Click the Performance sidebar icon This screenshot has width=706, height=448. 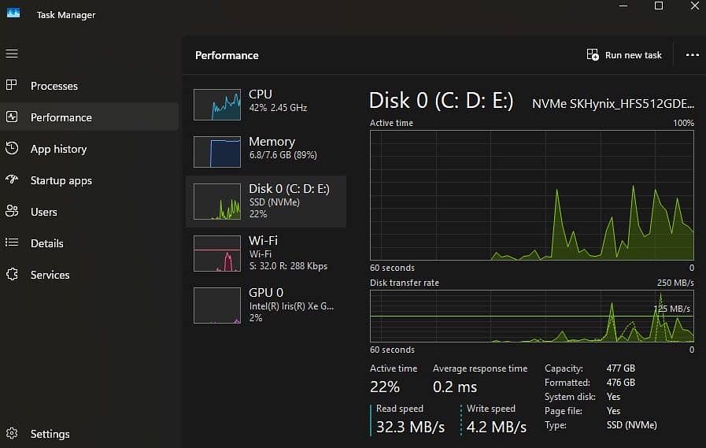pos(12,117)
